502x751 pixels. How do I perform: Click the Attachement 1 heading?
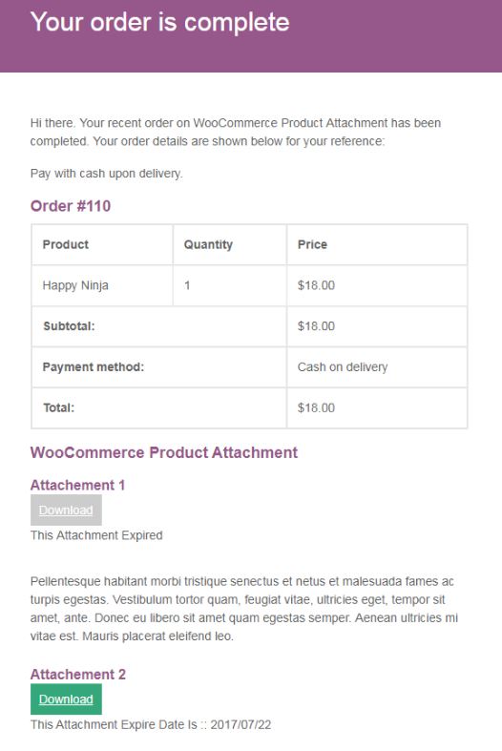(77, 485)
